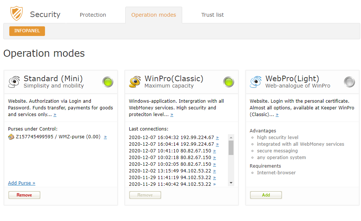Click the 'secure messaging' advantage item
Screen dimensions: 361x221
click(x=277, y=151)
